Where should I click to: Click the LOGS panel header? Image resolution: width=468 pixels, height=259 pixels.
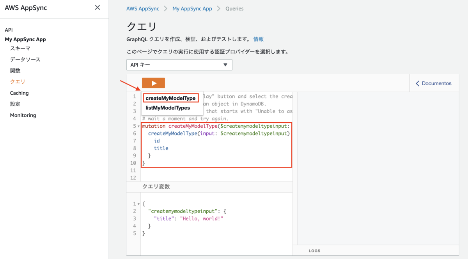[x=376, y=250]
